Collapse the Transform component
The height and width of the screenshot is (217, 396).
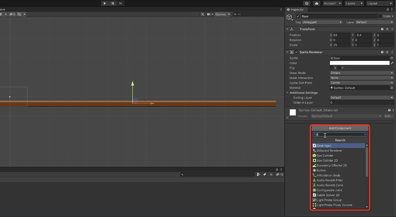point(287,29)
